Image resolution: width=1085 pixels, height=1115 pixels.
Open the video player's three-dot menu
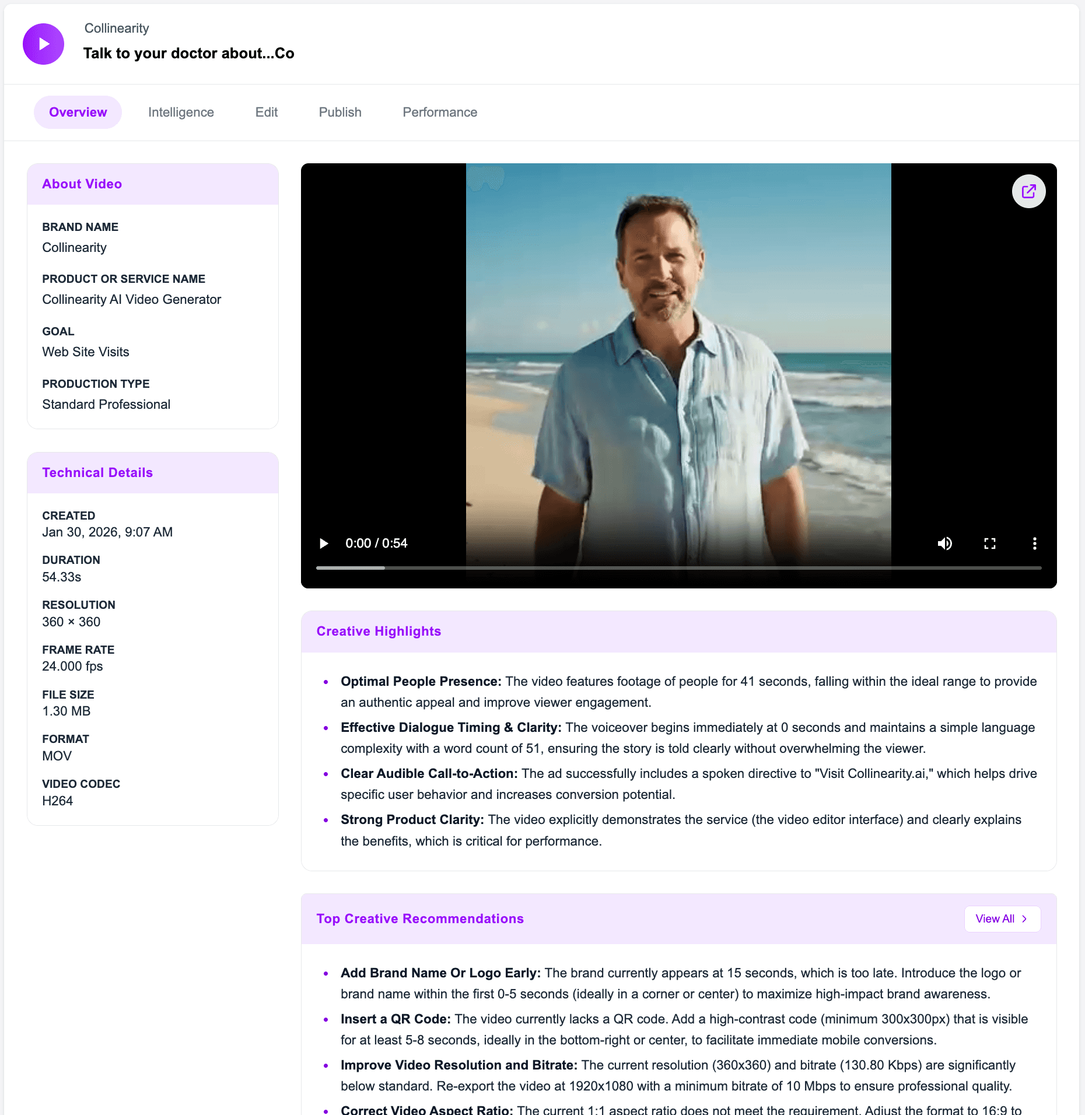pos(1034,544)
